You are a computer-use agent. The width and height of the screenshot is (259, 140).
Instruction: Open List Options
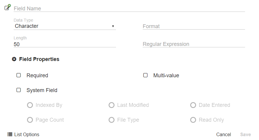click(27, 134)
